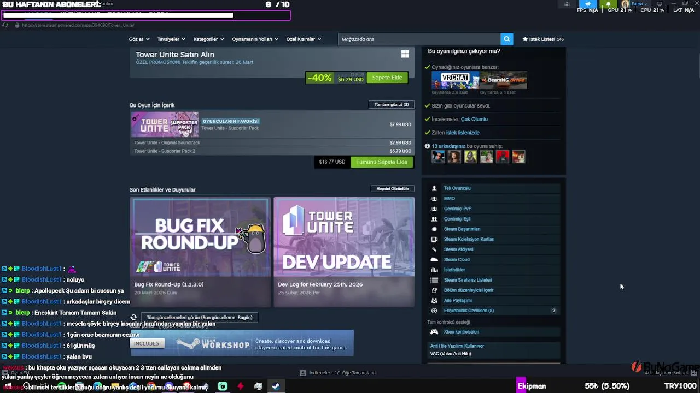Click the Çok Olumlu reviews link
Viewport: 700px width, 393px height.
point(474,119)
